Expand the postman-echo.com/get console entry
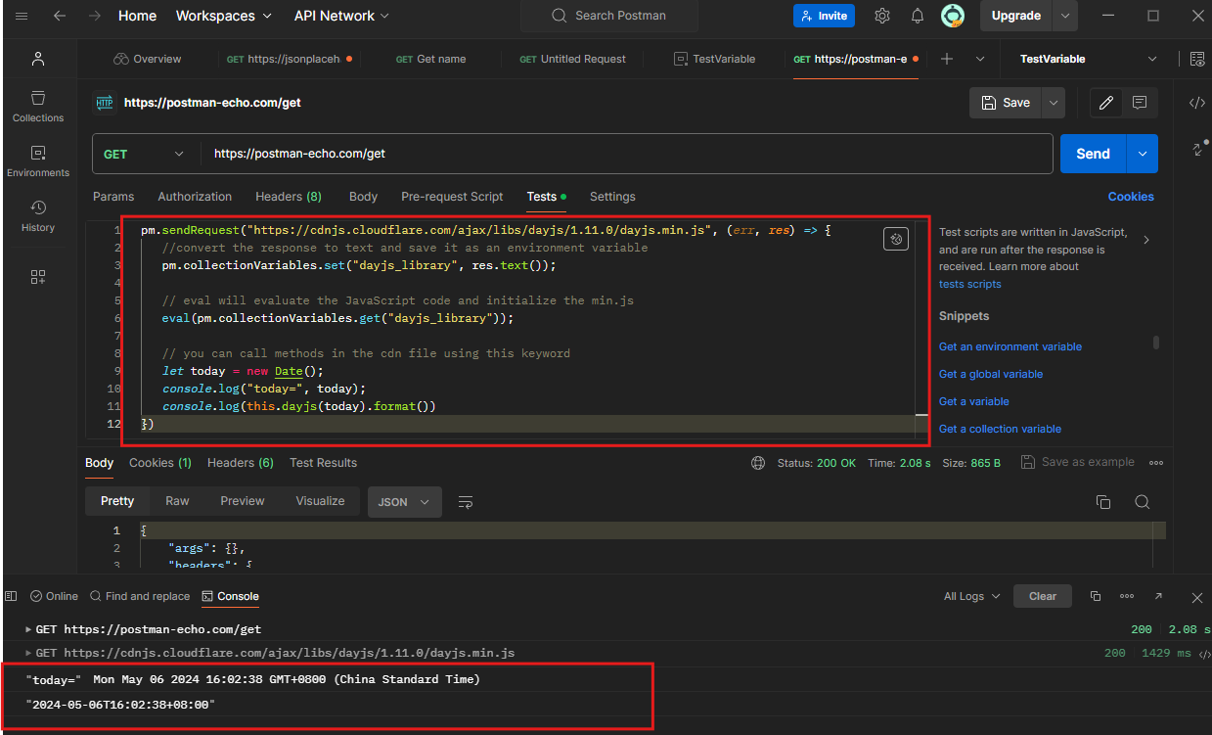Screen dimensions: 1212x735 [28, 629]
